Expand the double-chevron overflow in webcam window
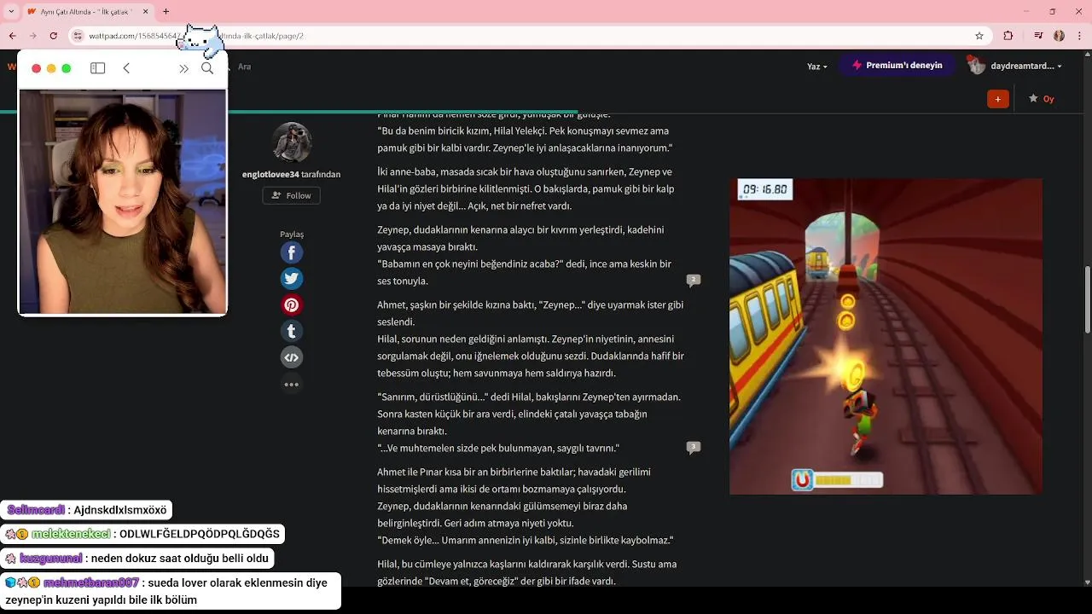The height and width of the screenshot is (614, 1092). pyautogui.click(x=183, y=68)
